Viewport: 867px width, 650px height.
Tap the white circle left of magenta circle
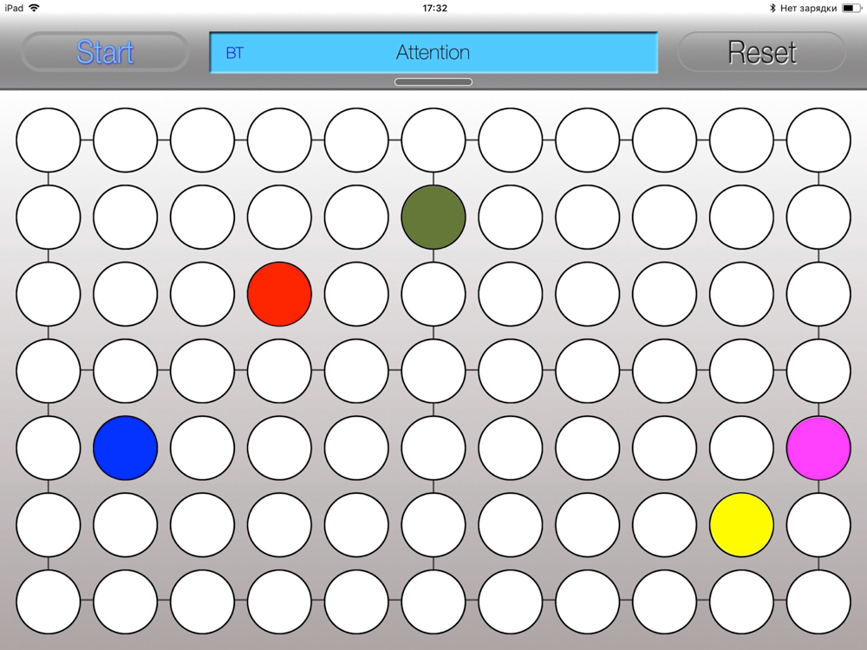(x=741, y=448)
